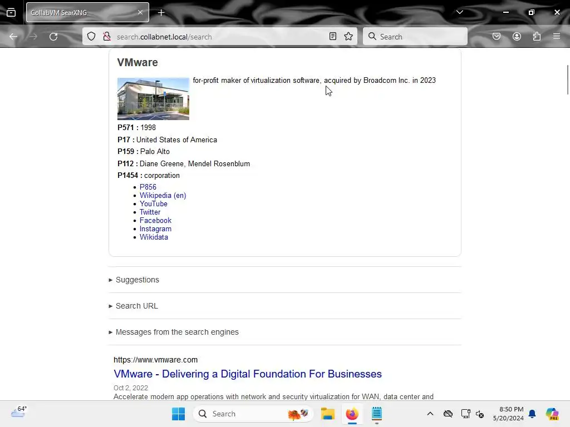Open the notifications bell
The width and height of the screenshot is (570, 427).
tap(532, 414)
